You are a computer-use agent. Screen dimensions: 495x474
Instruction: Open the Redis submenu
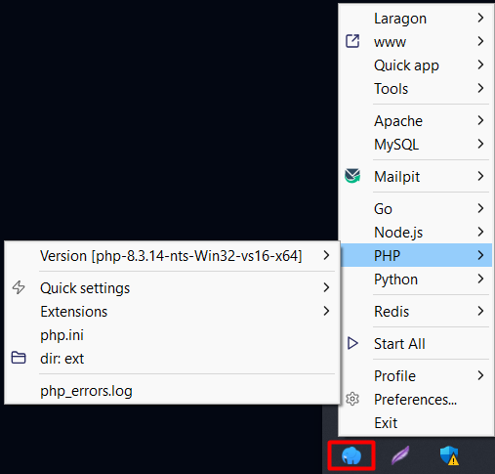[x=416, y=312]
